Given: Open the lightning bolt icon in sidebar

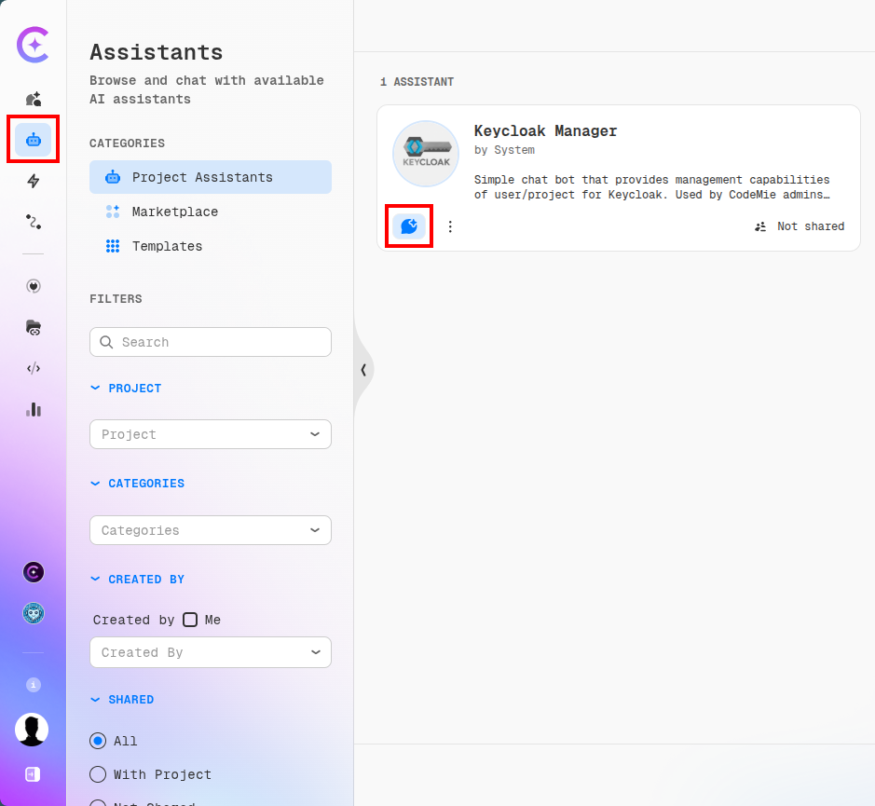Looking at the screenshot, I should 34,181.
